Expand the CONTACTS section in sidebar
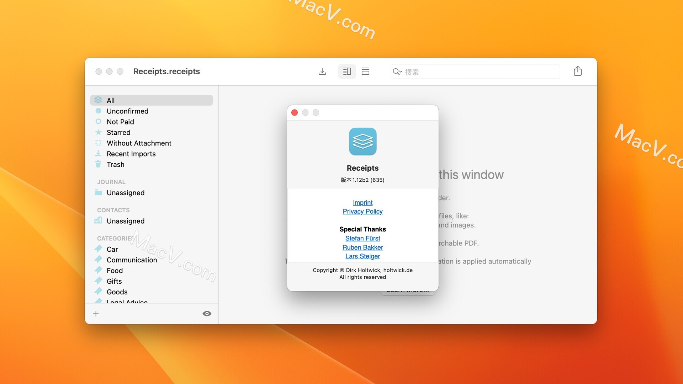This screenshot has height=384, width=683. click(113, 209)
